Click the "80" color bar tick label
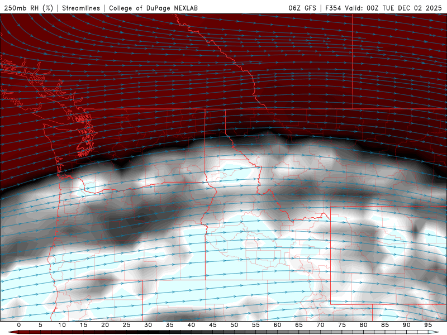Viewport: 447px width, 335px height. pyautogui.click(x=364, y=325)
